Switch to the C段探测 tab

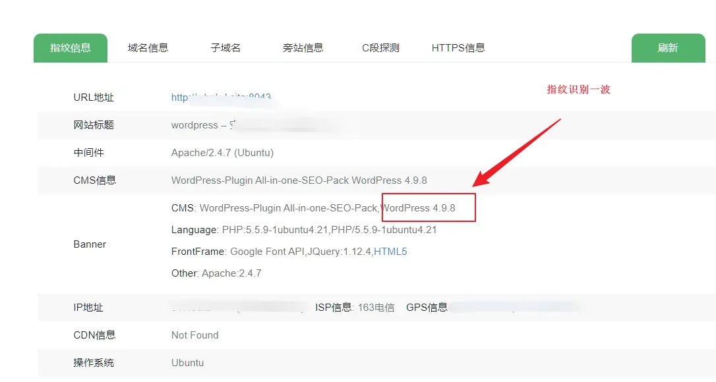coord(380,48)
